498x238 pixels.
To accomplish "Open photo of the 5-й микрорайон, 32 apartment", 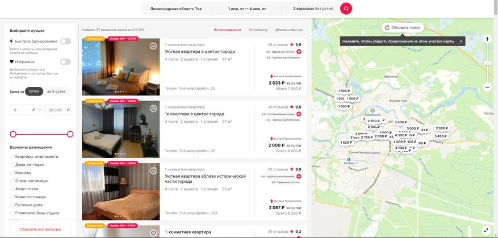I will click(x=121, y=129).
